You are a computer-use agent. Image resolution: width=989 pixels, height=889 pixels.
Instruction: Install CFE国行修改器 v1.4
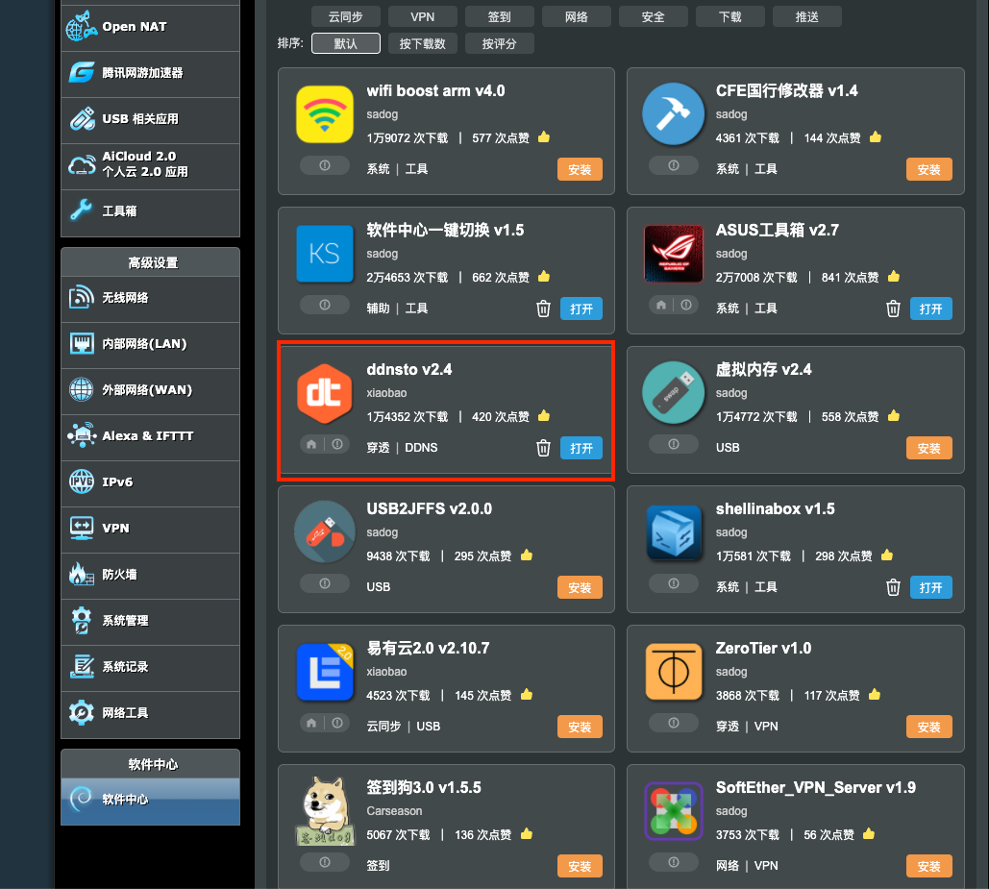click(929, 169)
